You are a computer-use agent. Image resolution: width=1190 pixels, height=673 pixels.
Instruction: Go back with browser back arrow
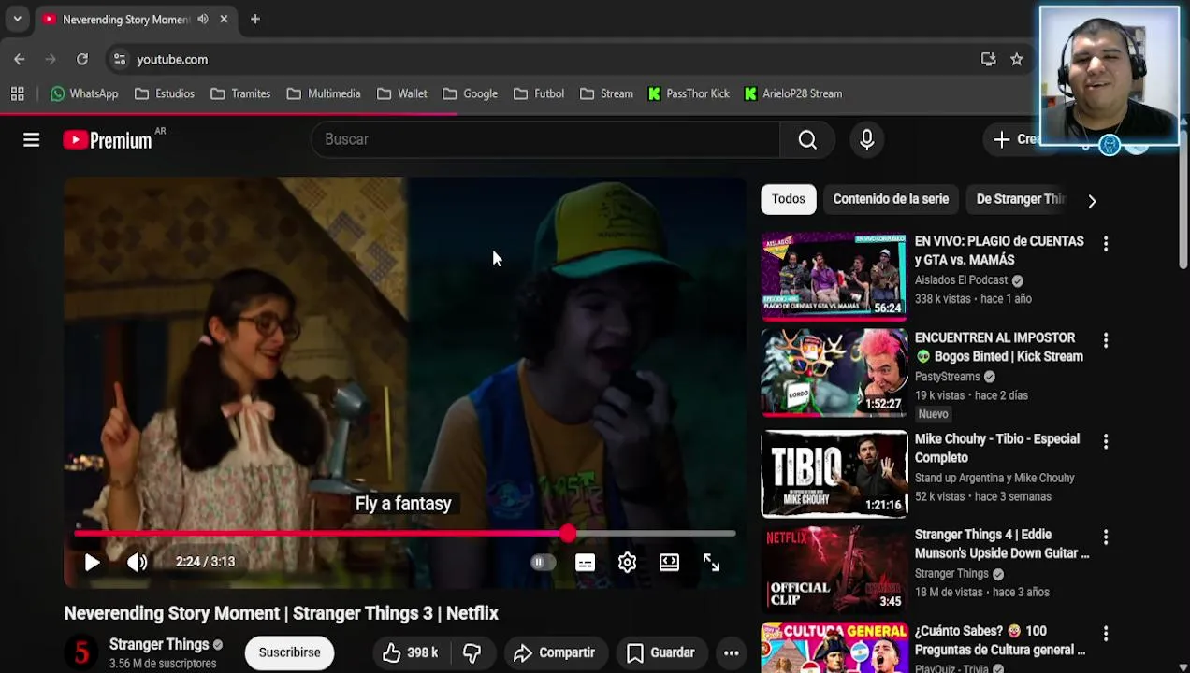(x=20, y=59)
